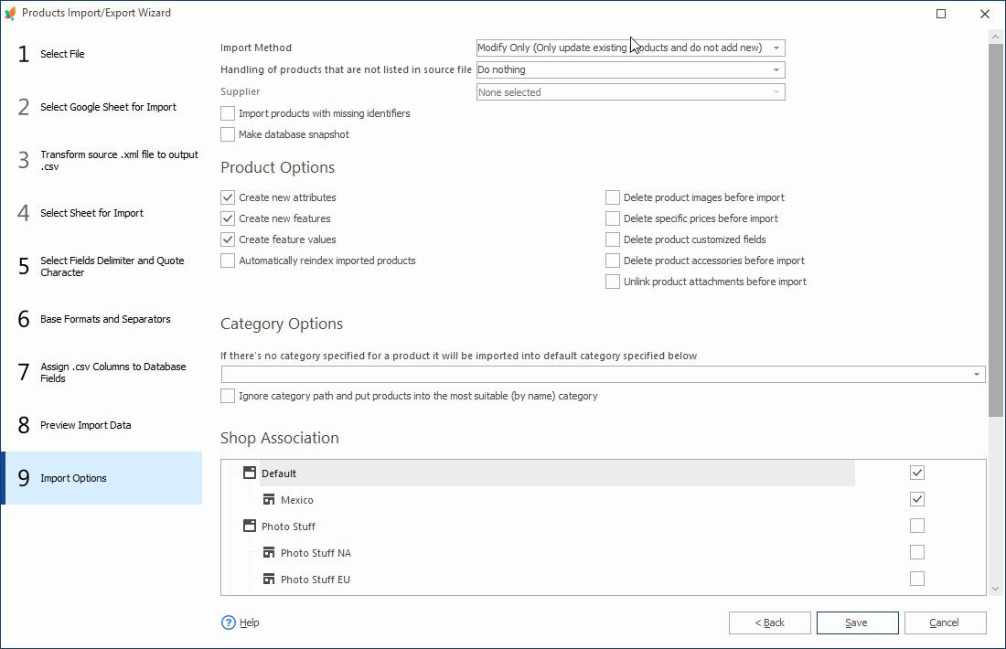Click the Default shop group icon
This screenshot has height=649, width=1006.
[250, 473]
